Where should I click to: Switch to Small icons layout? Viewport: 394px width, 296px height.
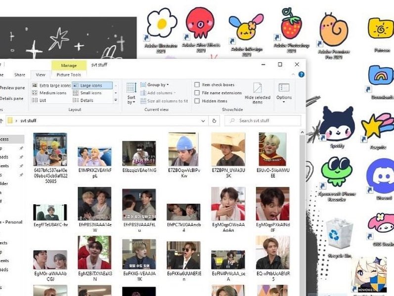click(87, 93)
